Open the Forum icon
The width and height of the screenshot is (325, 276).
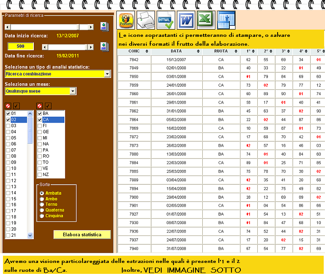click(x=125, y=19)
